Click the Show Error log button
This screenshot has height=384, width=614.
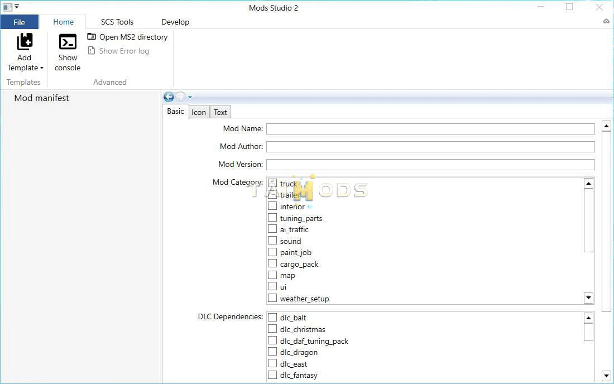coord(119,51)
